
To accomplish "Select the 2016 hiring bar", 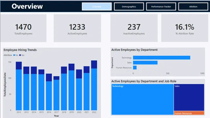I will click(x=49, y=92).
